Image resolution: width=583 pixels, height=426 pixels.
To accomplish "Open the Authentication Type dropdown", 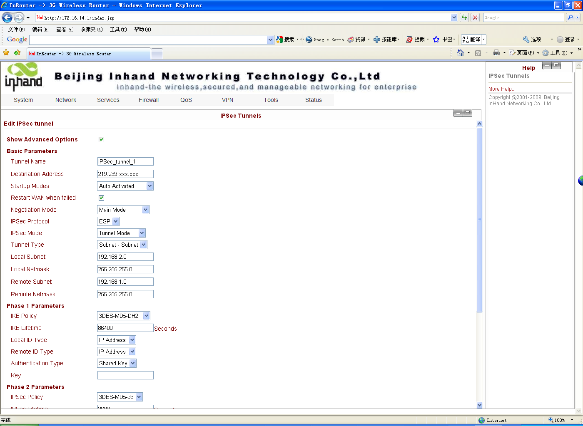I will tap(132, 363).
